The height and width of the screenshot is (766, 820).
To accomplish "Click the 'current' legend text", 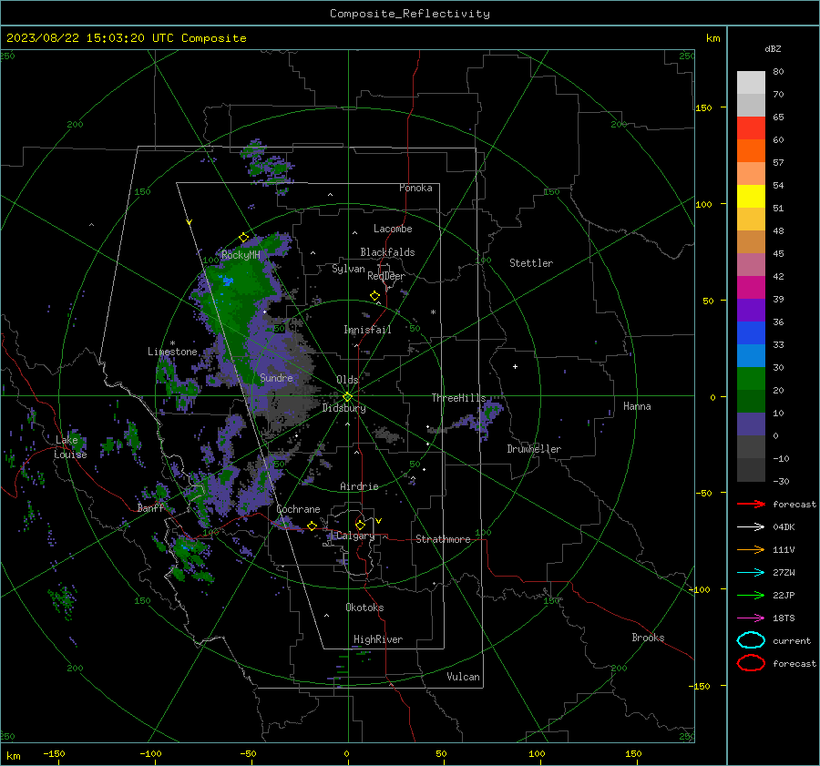I will (792, 640).
